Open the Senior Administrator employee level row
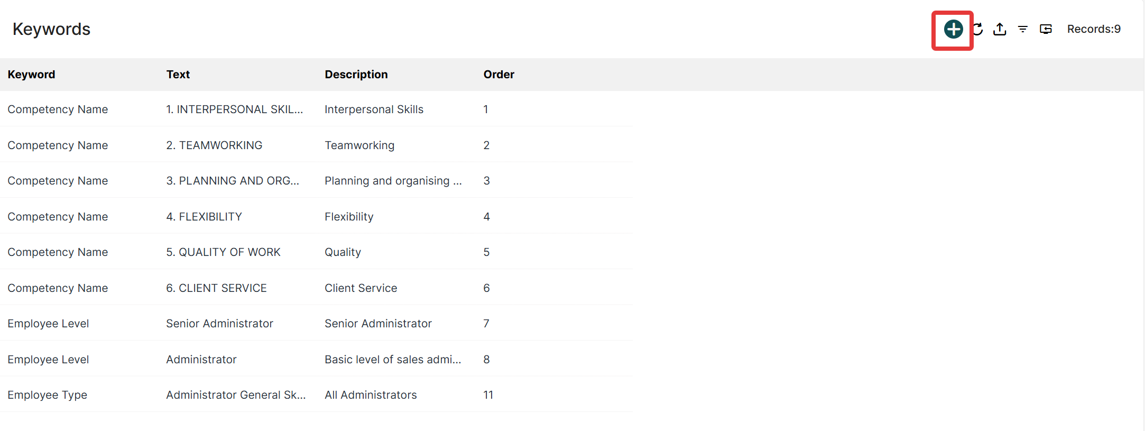Viewport: 1145px width, 431px height. pos(316,324)
